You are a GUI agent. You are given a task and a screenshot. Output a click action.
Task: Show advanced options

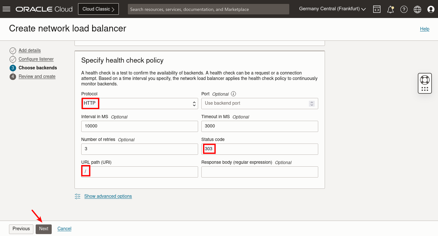pyautogui.click(x=108, y=196)
